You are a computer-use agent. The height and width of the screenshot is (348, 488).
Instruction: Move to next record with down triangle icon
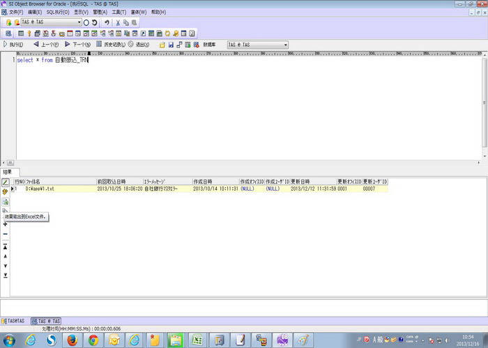coord(6,266)
